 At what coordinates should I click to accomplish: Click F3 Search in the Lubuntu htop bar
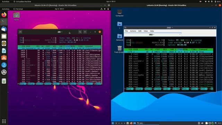pos(148,89)
